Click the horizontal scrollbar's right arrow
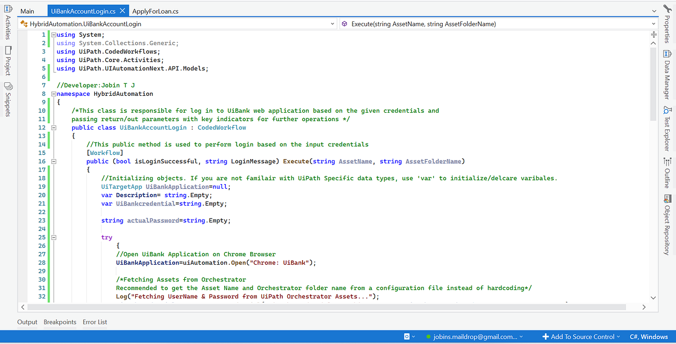The height and width of the screenshot is (344, 676). pos(644,307)
